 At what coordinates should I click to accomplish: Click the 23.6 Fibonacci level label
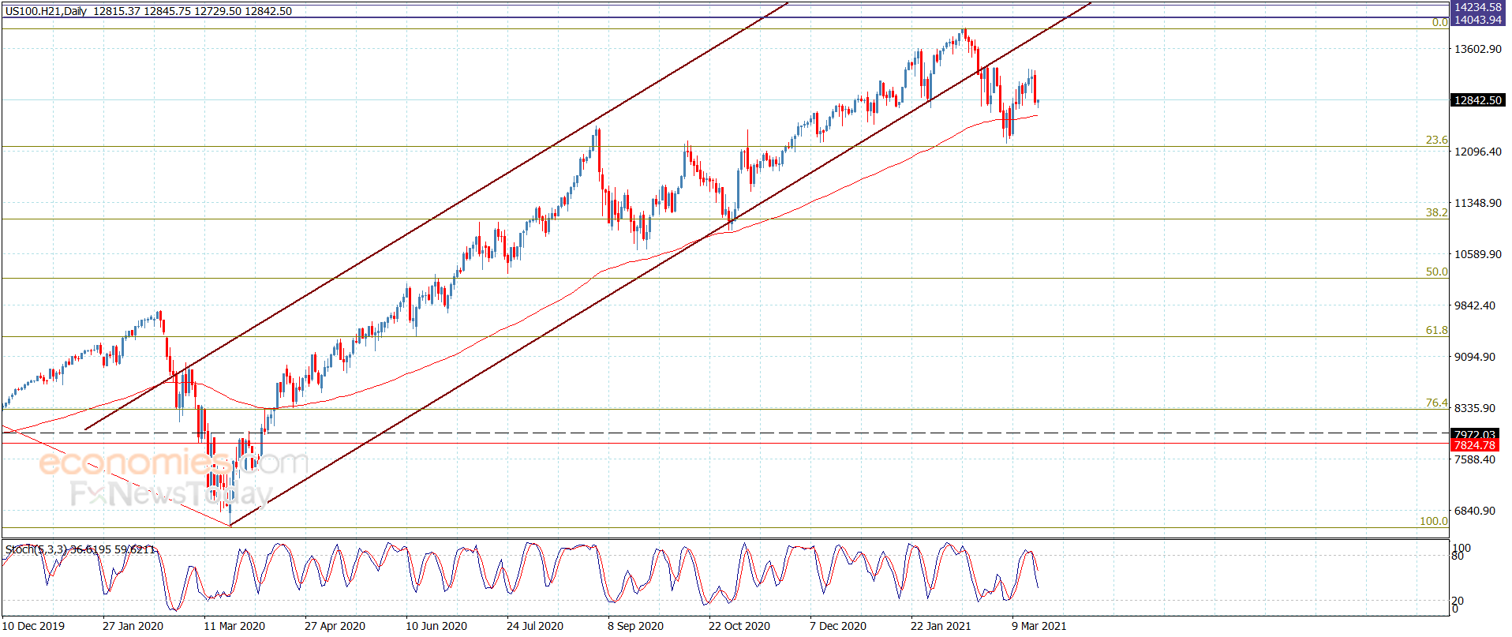1436,140
